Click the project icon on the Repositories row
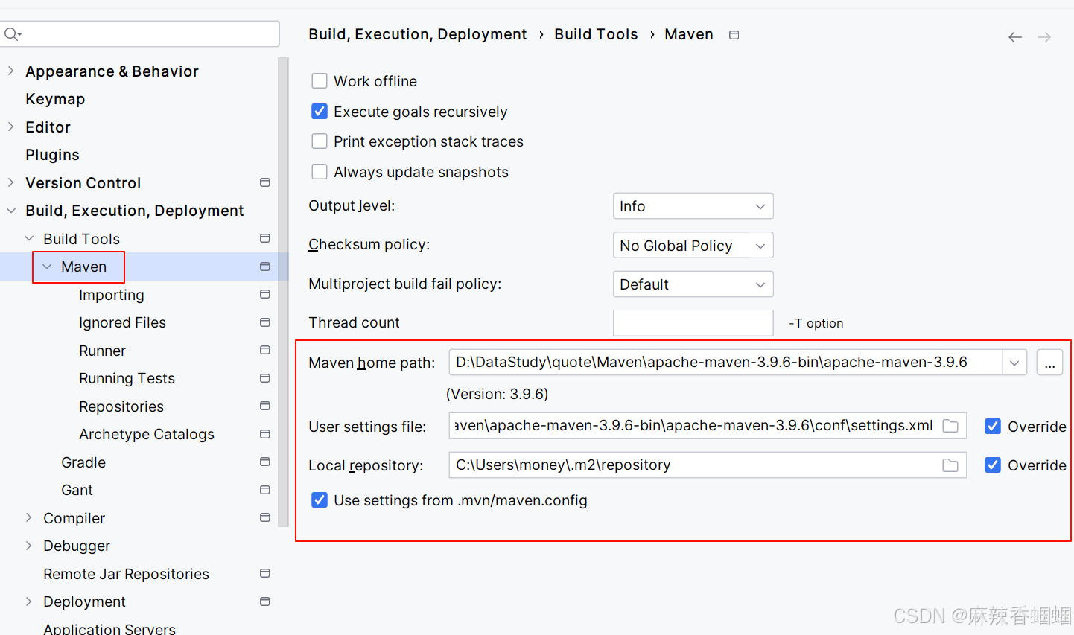The height and width of the screenshot is (635, 1074). tap(264, 406)
